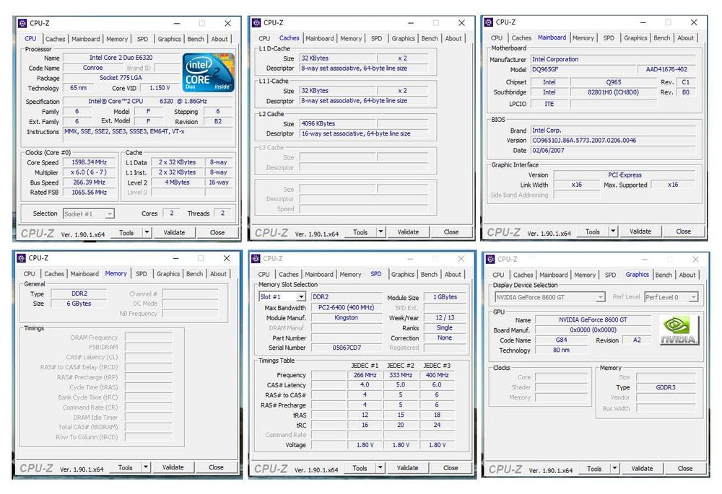This screenshot has width=722, height=494.
Task: Click the CPU-Z app icon in the Memory tab window title bar
Action: click(x=21, y=258)
